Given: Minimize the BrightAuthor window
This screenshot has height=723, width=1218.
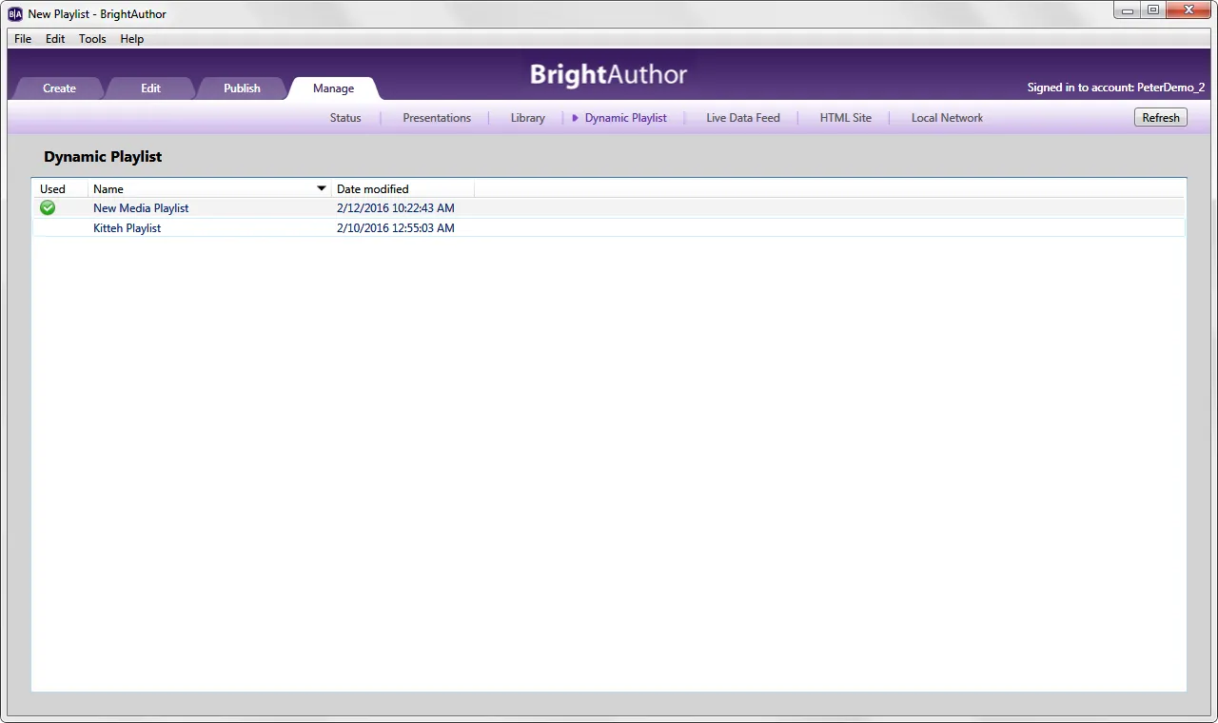Looking at the screenshot, I should [x=1128, y=10].
